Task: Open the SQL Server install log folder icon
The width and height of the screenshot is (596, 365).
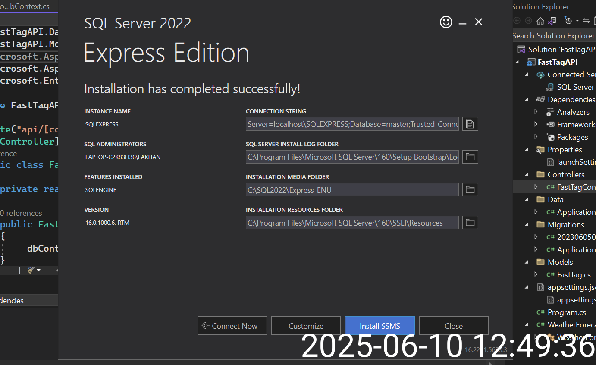Action: 470,157
